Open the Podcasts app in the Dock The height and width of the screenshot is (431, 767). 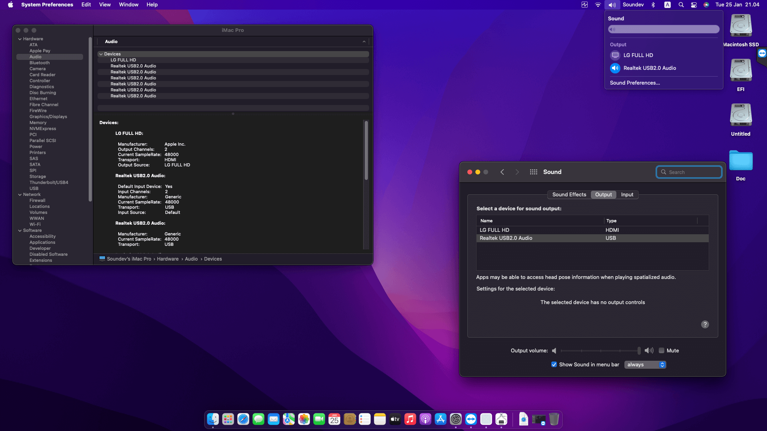click(x=425, y=419)
